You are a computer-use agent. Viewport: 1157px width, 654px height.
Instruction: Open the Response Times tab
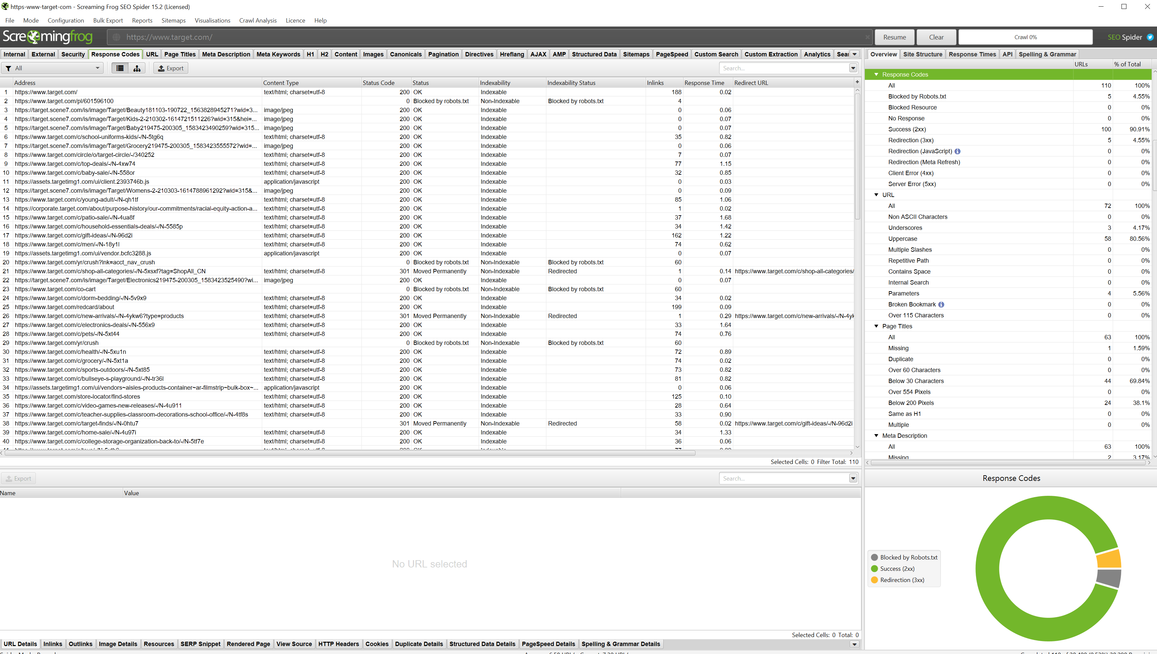click(x=972, y=54)
